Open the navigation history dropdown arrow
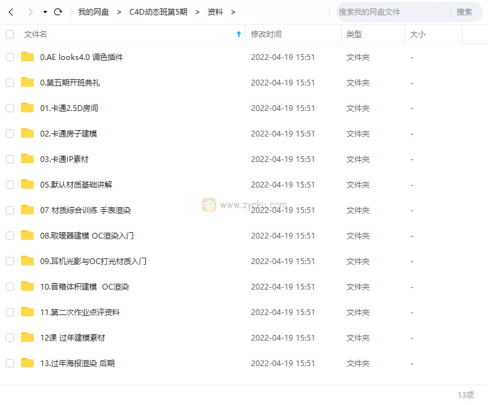 45,12
